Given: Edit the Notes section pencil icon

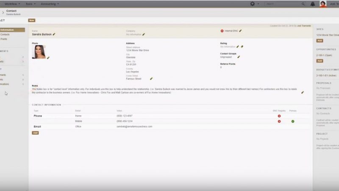Looking at the screenshot, I should click(x=303, y=92).
